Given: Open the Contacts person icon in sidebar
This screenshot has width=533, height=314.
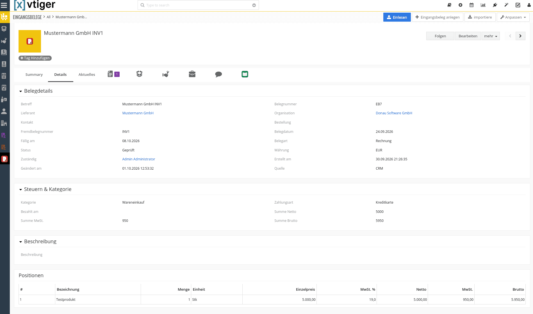Looking at the screenshot, I should point(4,111).
